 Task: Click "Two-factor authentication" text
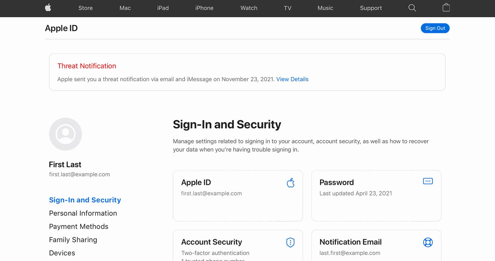coord(215,253)
